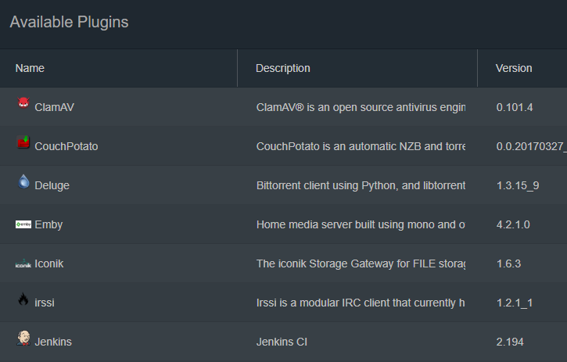Click the Jenkins butler icon
Screen dimensions: 567x362
24,338
